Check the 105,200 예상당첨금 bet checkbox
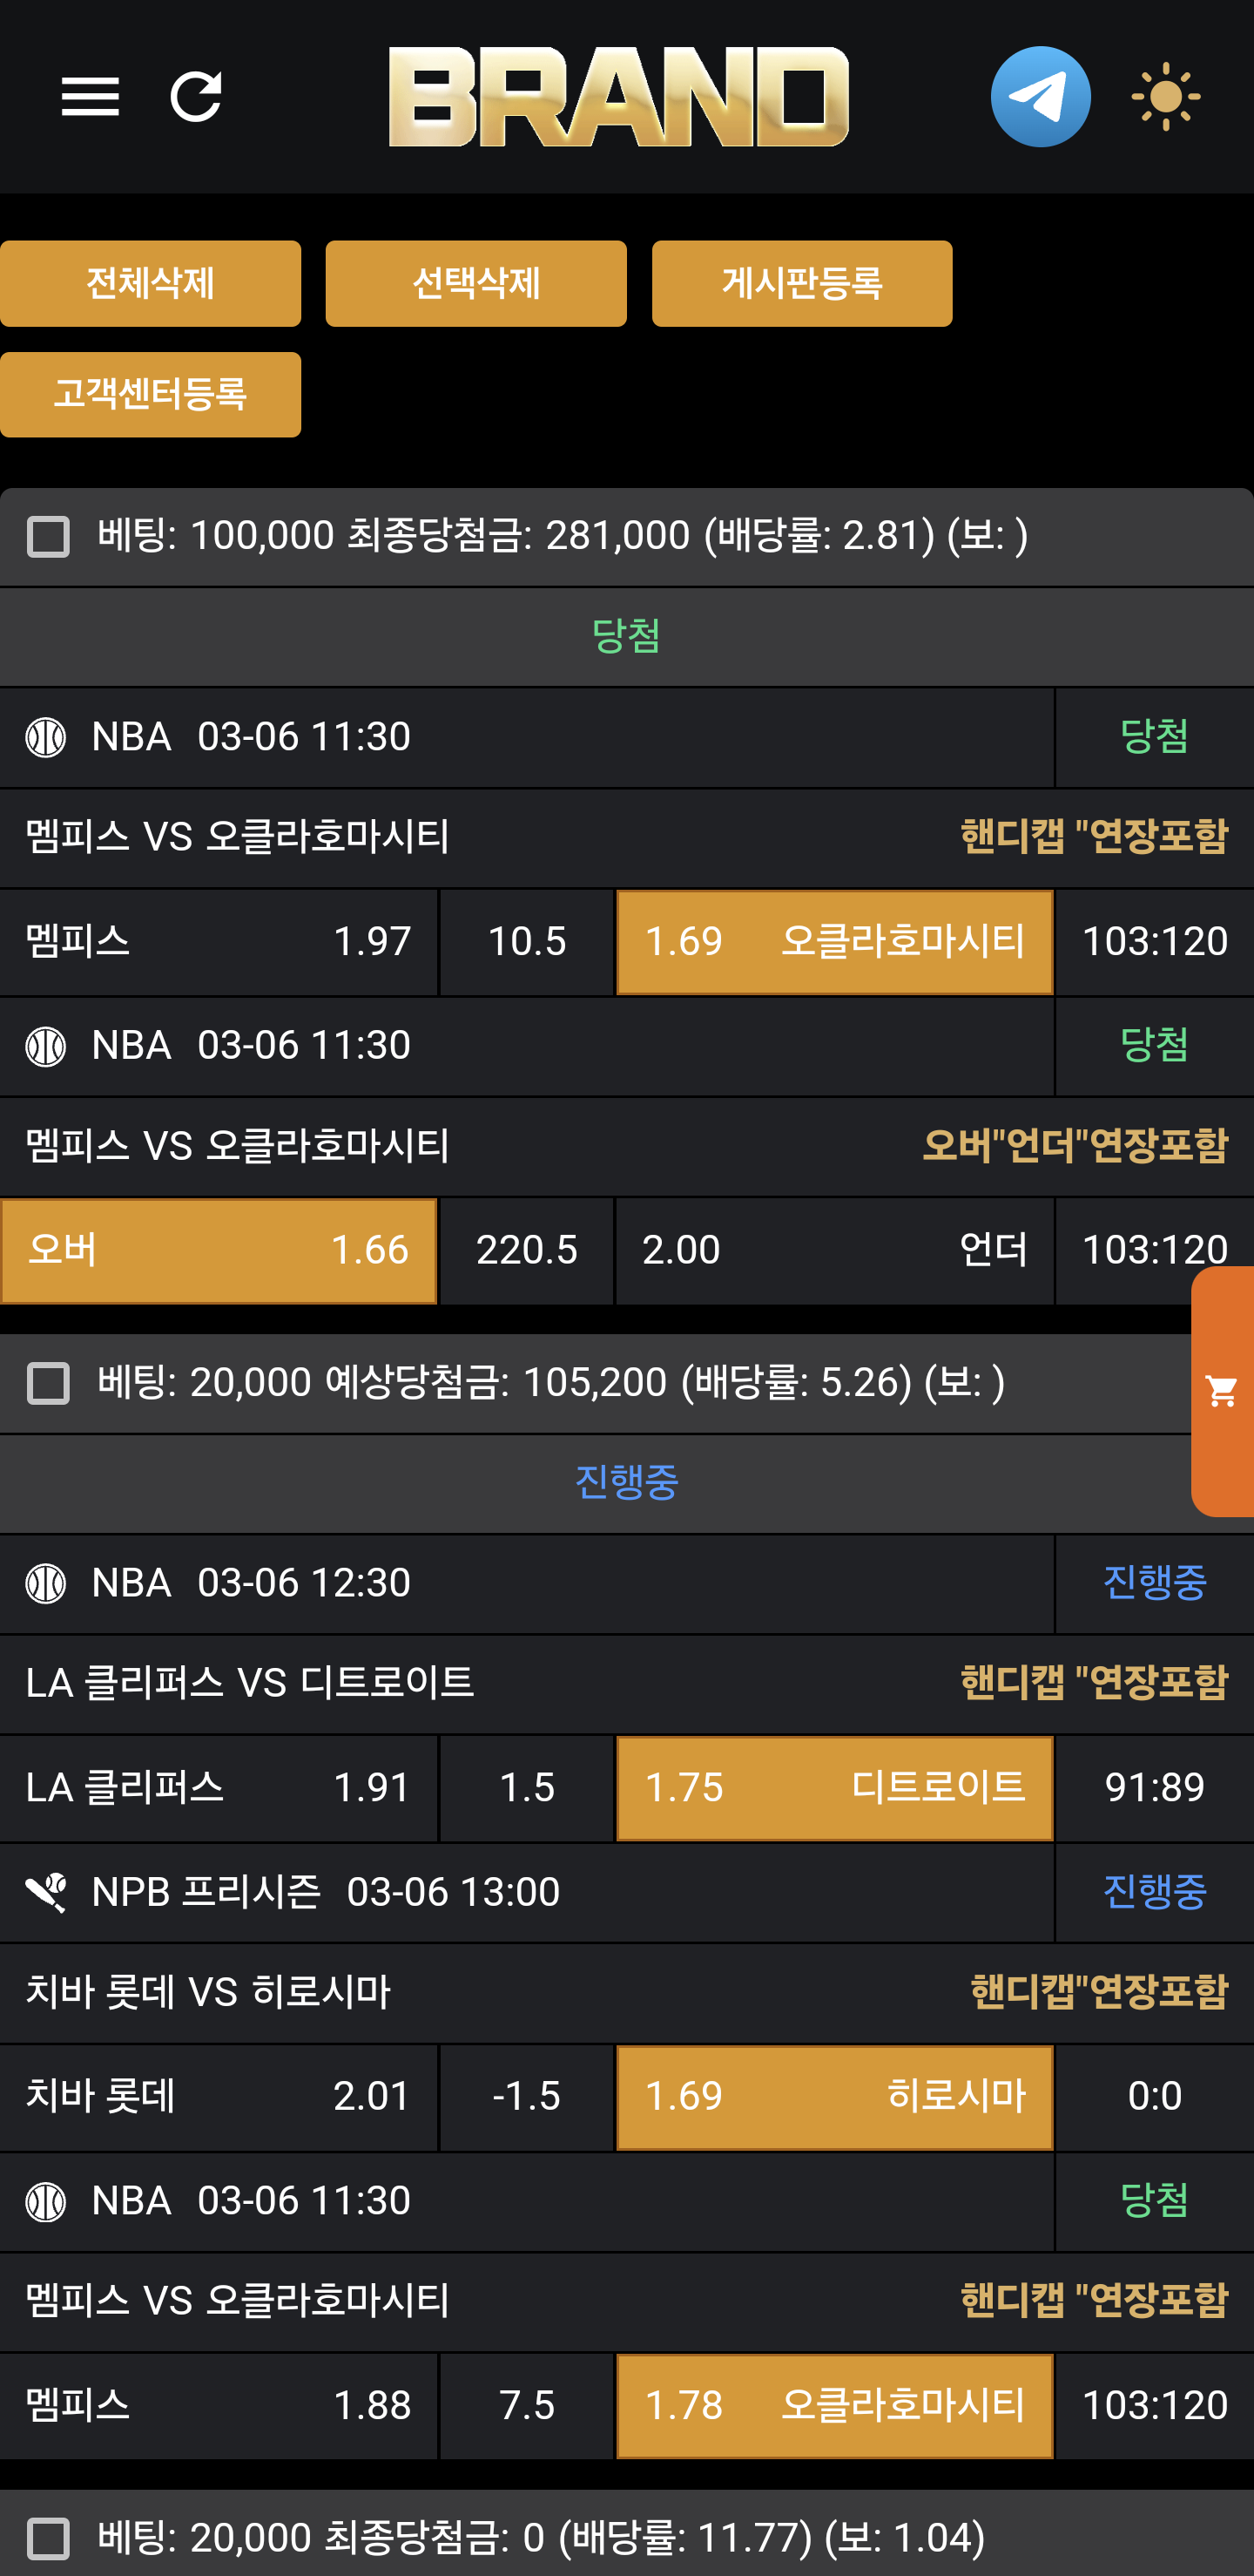Screen dimensions: 1254x2576 tap(48, 1384)
